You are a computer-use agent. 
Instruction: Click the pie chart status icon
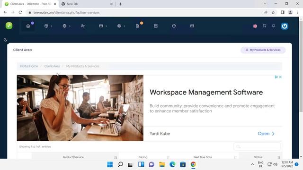pos(174,26)
